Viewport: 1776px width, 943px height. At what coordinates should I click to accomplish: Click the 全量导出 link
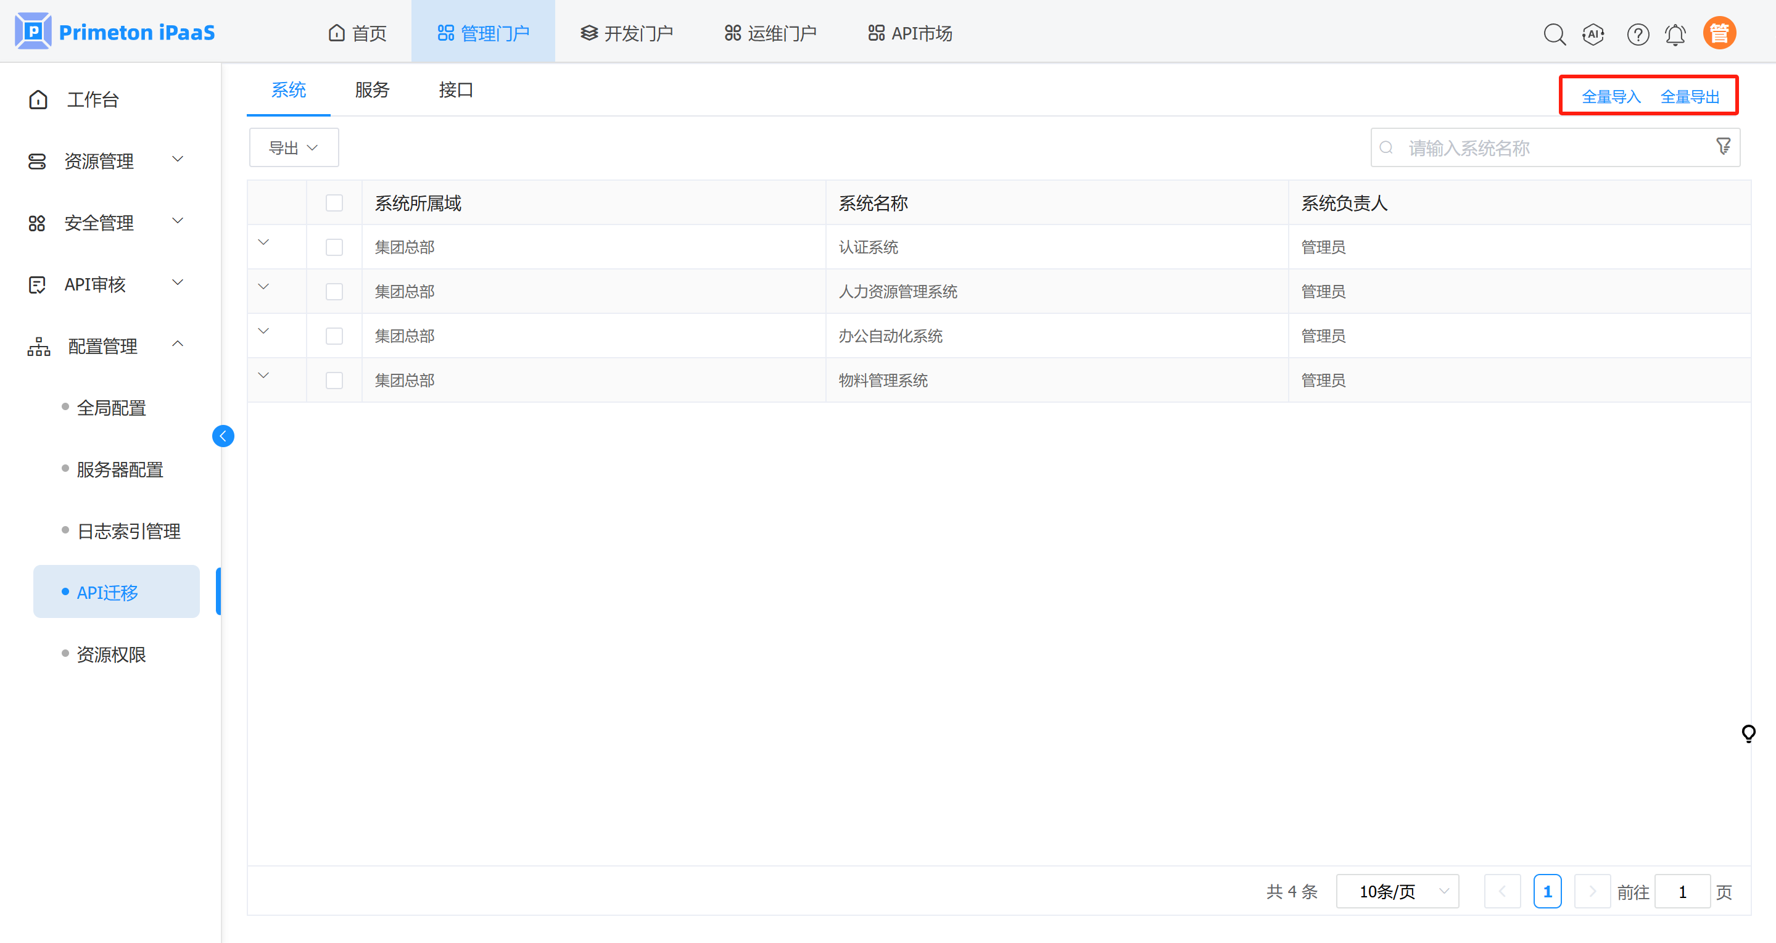[1689, 96]
